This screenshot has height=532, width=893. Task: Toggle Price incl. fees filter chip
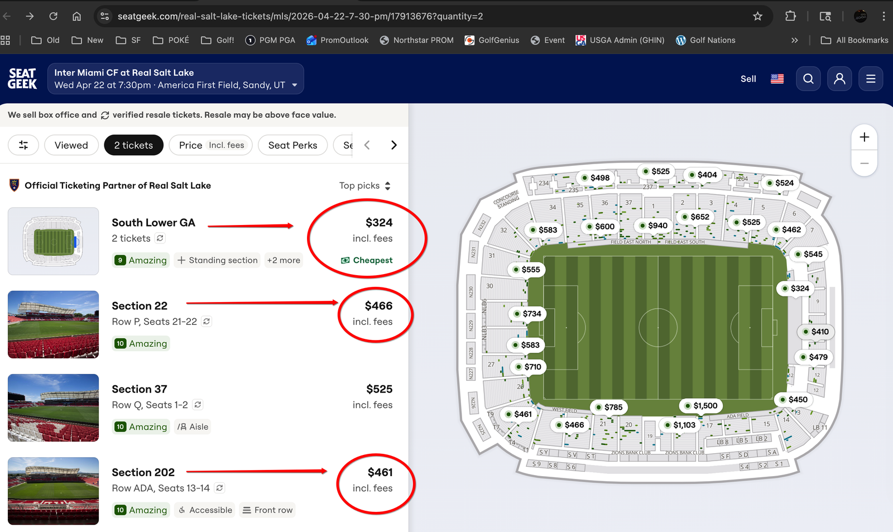[211, 145]
